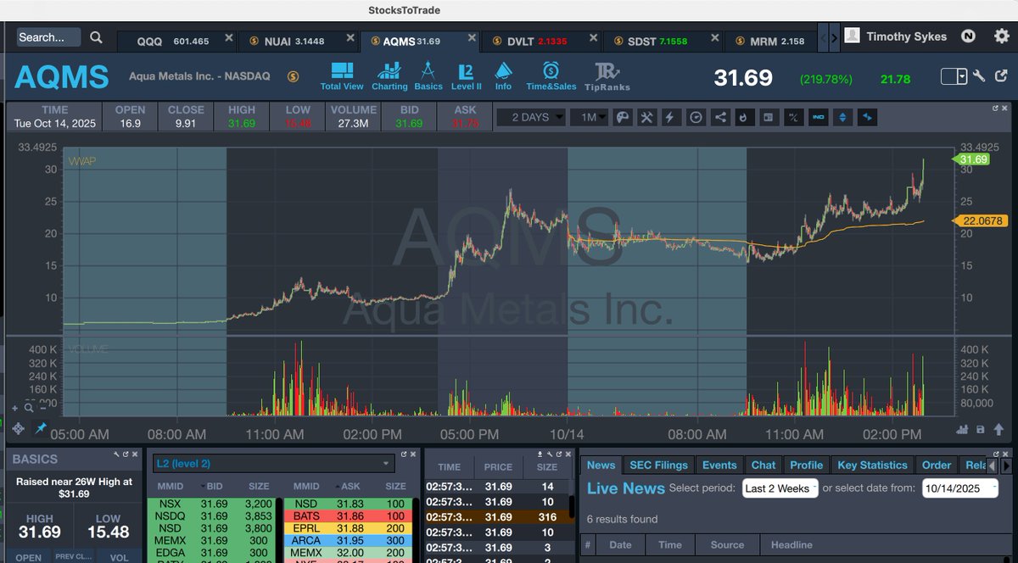
Task: Select the highlighted 316 size trade row
Action: coord(495,517)
